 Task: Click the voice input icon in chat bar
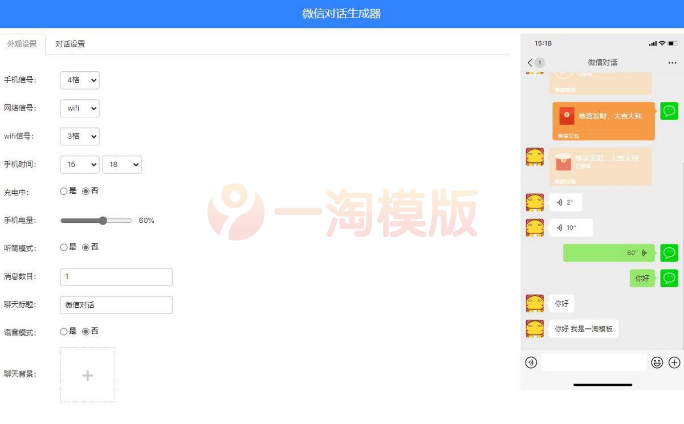[531, 362]
